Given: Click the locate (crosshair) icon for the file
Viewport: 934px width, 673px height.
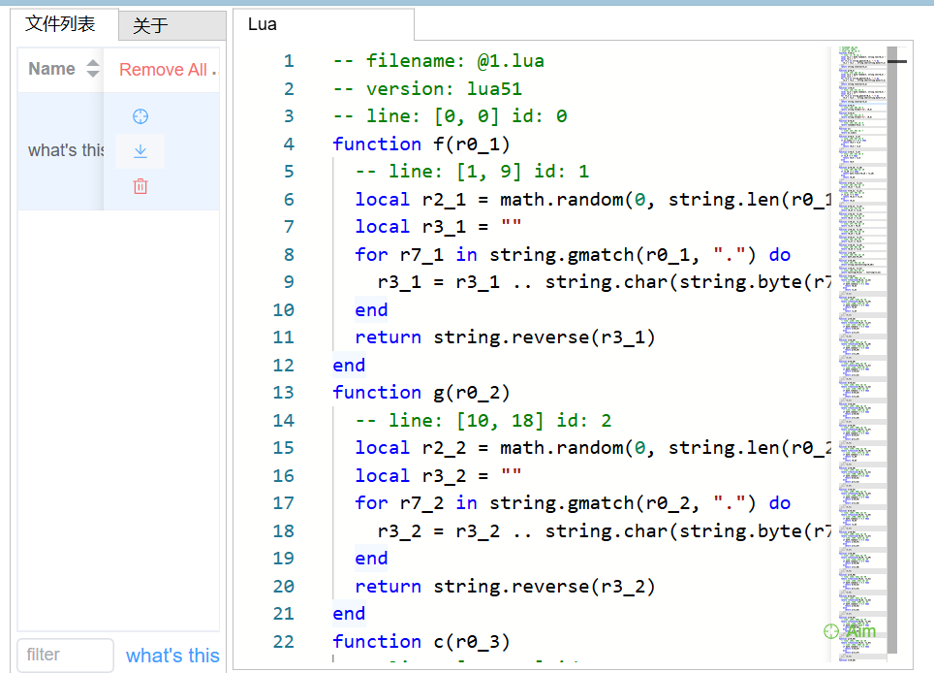Looking at the screenshot, I should click(x=140, y=116).
